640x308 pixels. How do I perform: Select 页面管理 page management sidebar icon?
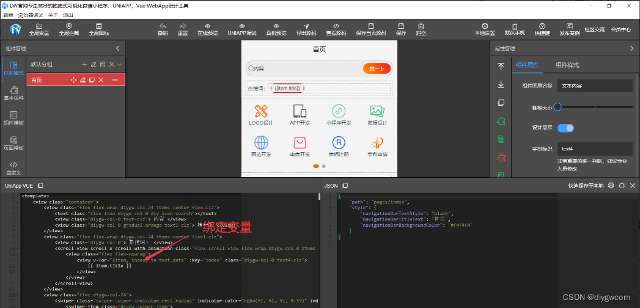tap(13, 68)
